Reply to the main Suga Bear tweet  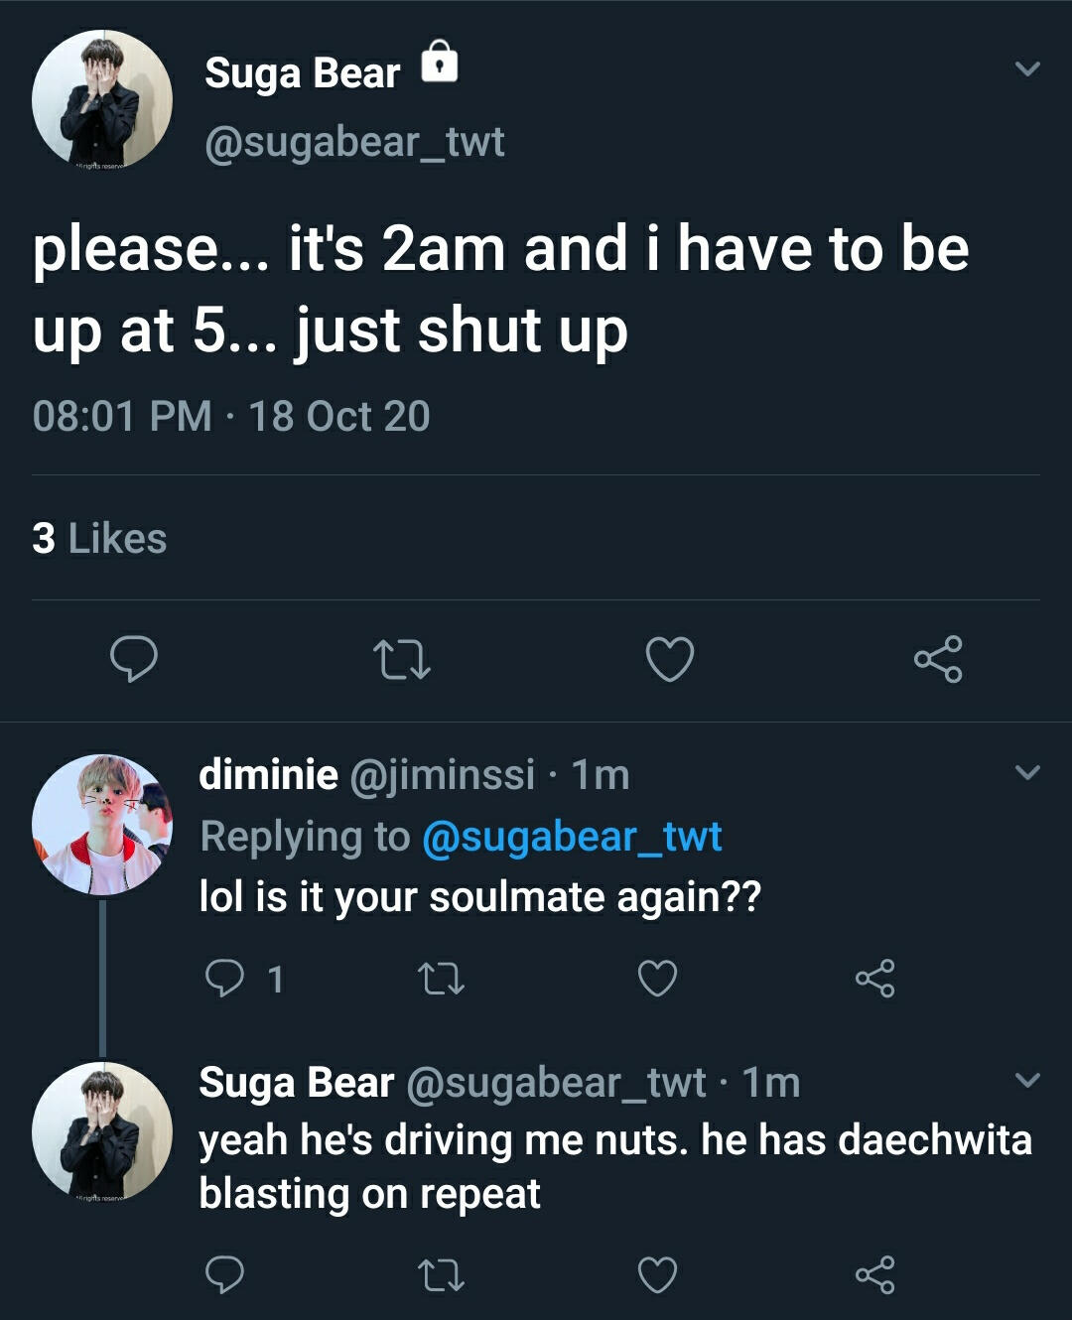click(x=133, y=659)
